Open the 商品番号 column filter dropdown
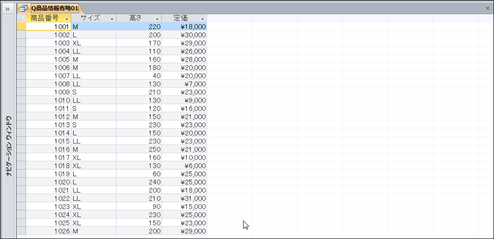Screen dimensions: 494x239 coord(66,18)
